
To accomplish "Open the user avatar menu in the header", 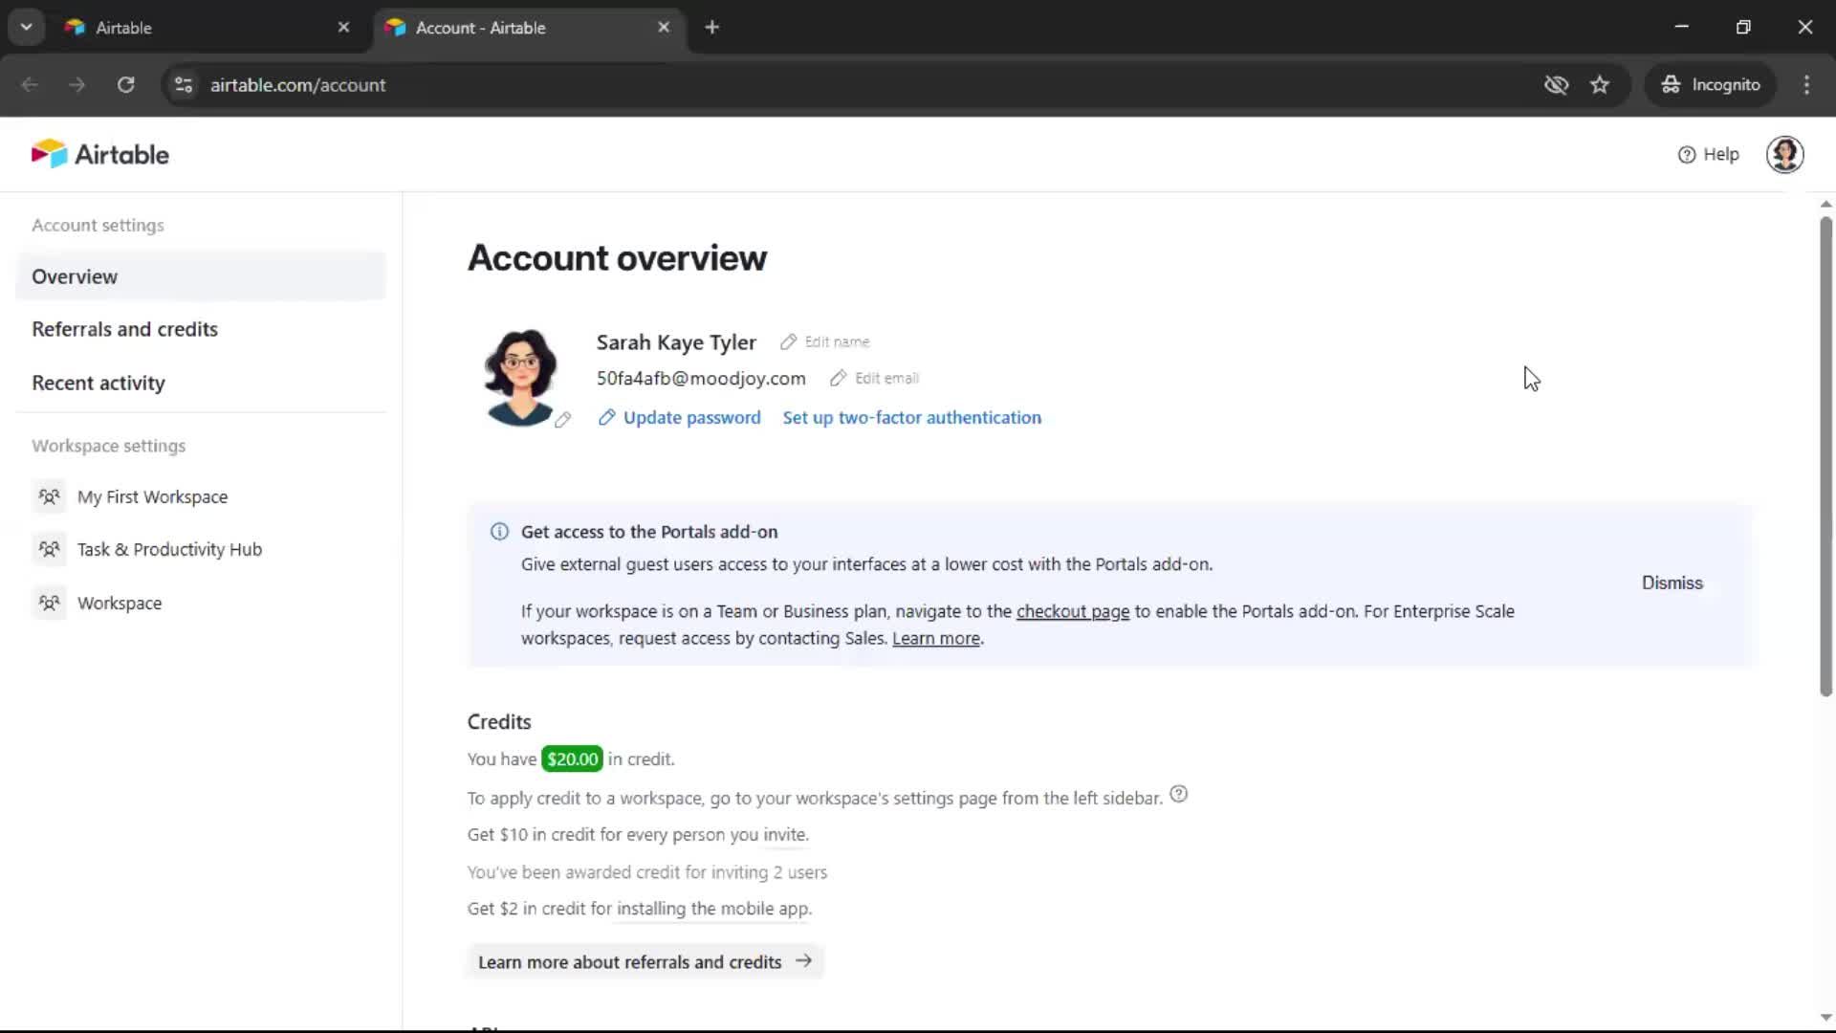I will coord(1784,154).
